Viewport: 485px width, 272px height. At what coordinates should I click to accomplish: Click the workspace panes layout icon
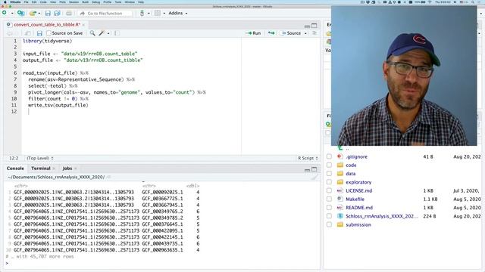[158, 13]
